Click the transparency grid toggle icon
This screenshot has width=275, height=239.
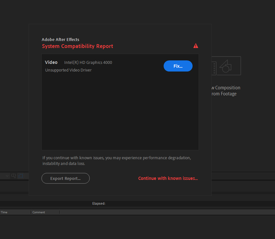[x=21, y=176]
